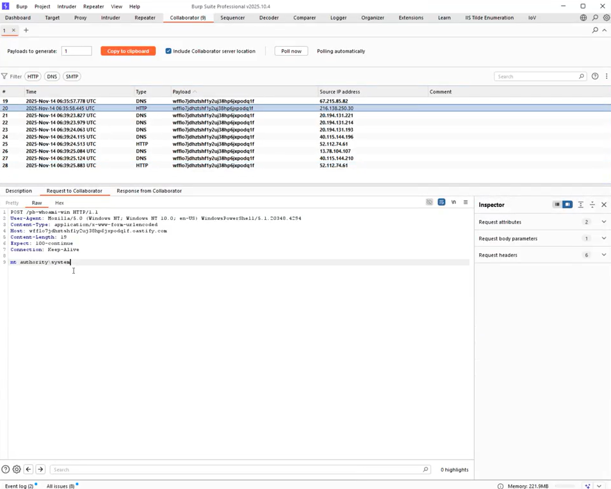Toggle the HTTP filter chip

click(33, 76)
